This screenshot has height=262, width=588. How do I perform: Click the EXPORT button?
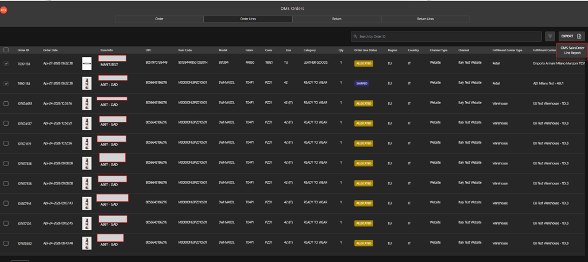point(571,36)
